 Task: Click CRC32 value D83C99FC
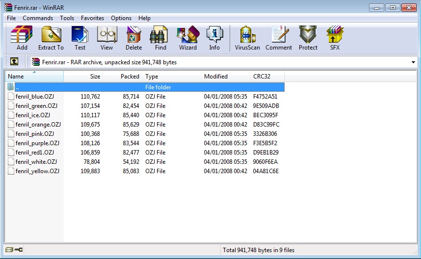pyautogui.click(x=266, y=125)
